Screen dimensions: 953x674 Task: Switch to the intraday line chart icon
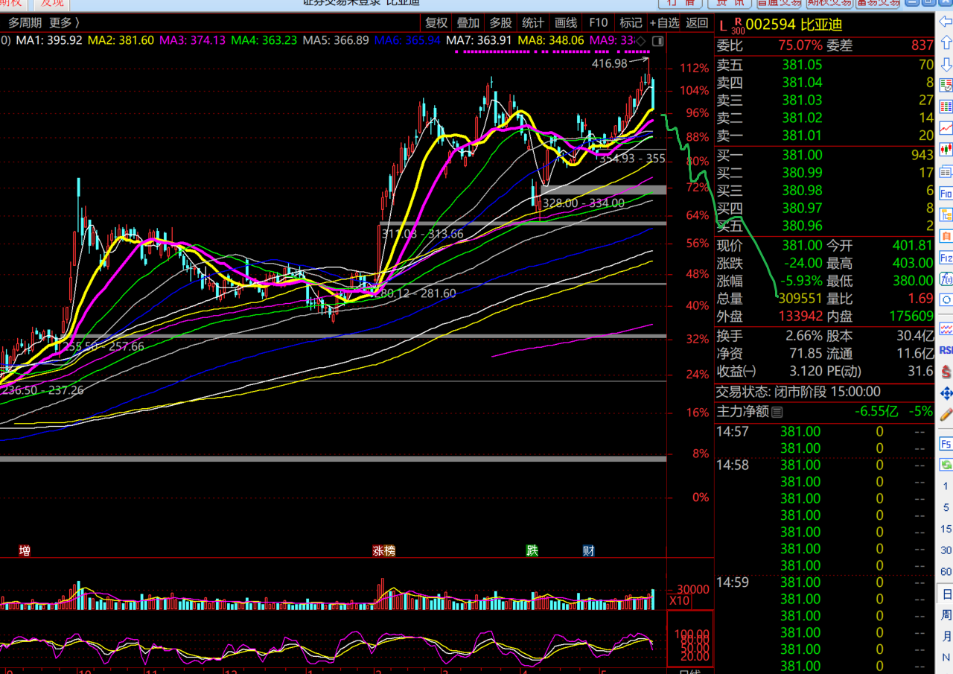click(946, 128)
